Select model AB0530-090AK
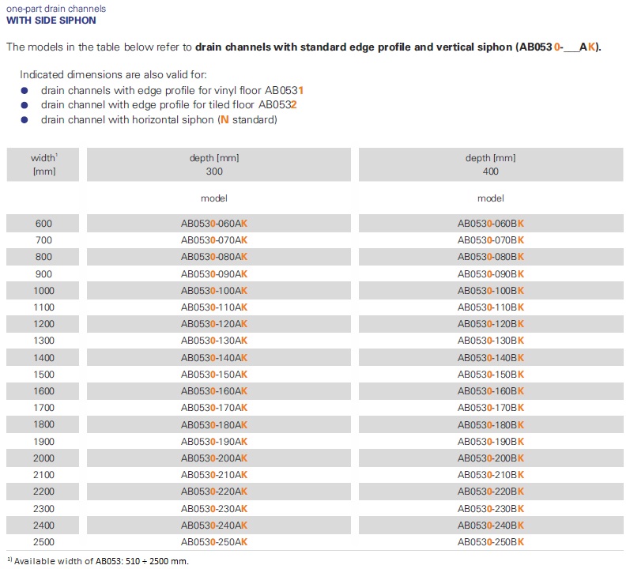 [214, 274]
